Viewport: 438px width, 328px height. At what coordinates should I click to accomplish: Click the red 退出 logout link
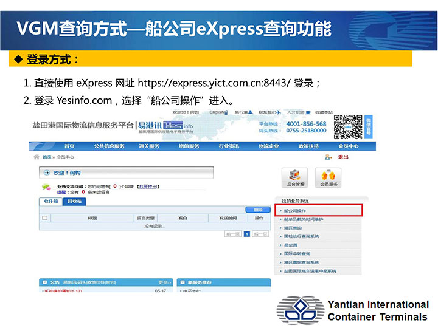coord(343,157)
